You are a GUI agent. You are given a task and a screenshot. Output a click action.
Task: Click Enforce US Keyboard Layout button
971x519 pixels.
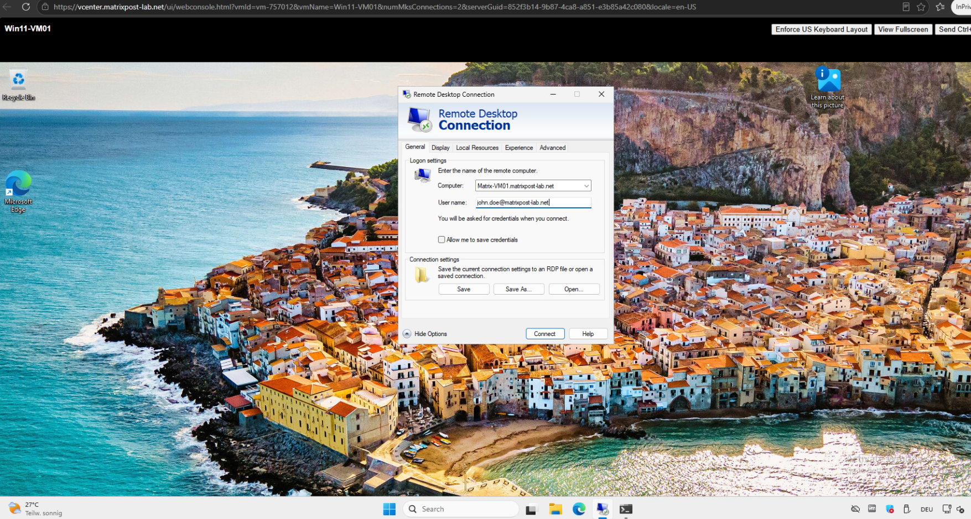tap(821, 29)
